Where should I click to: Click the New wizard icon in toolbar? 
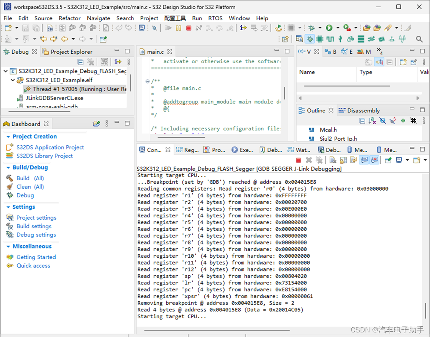point(8,28)
